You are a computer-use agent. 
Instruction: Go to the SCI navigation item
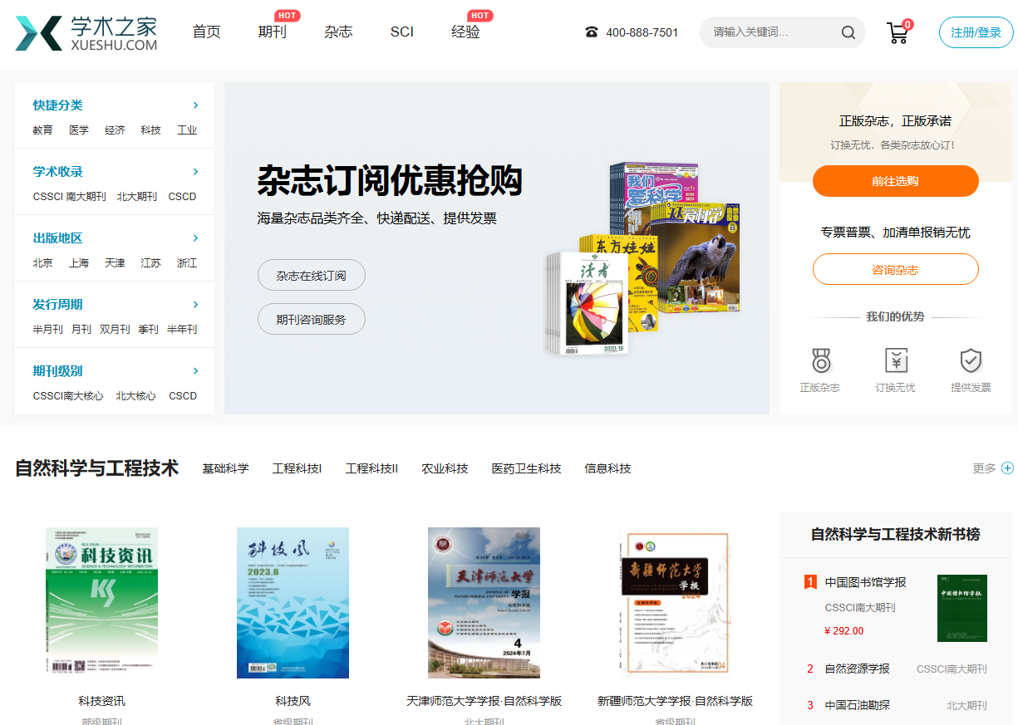pos(402,32)
